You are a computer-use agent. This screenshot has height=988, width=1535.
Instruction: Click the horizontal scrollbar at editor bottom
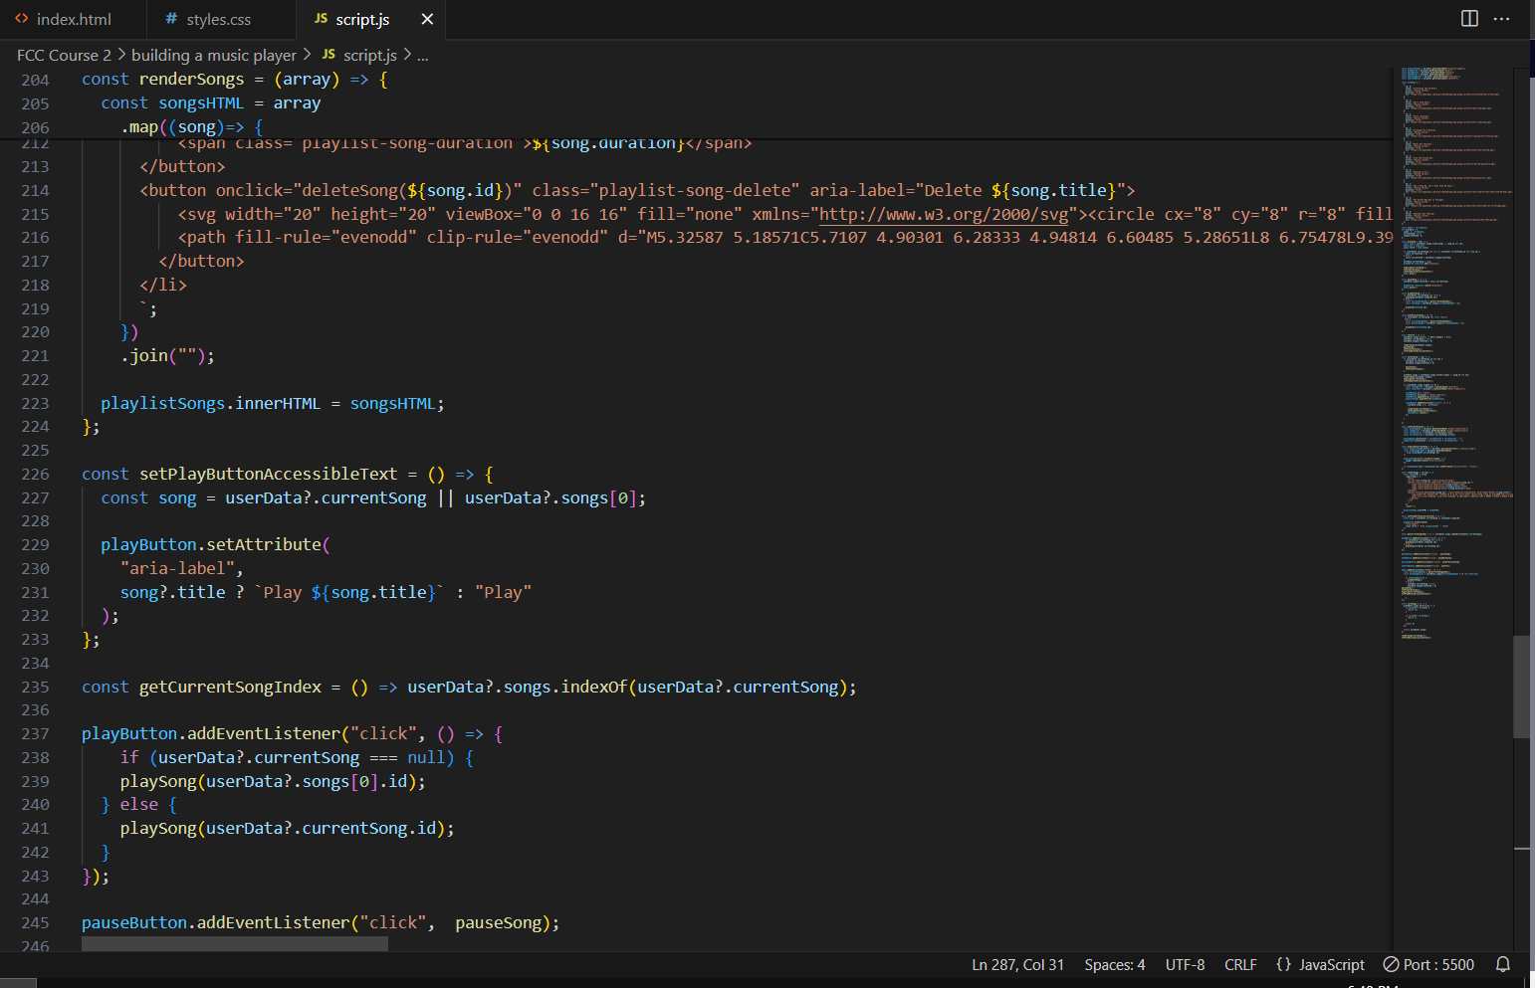click(x=235, y=943)
